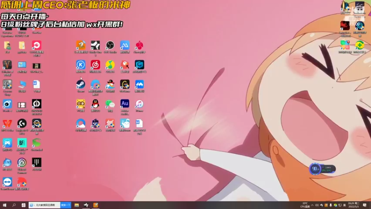Open File Explorer from the taskbar
371x209 pixels.
pos(77,205)
